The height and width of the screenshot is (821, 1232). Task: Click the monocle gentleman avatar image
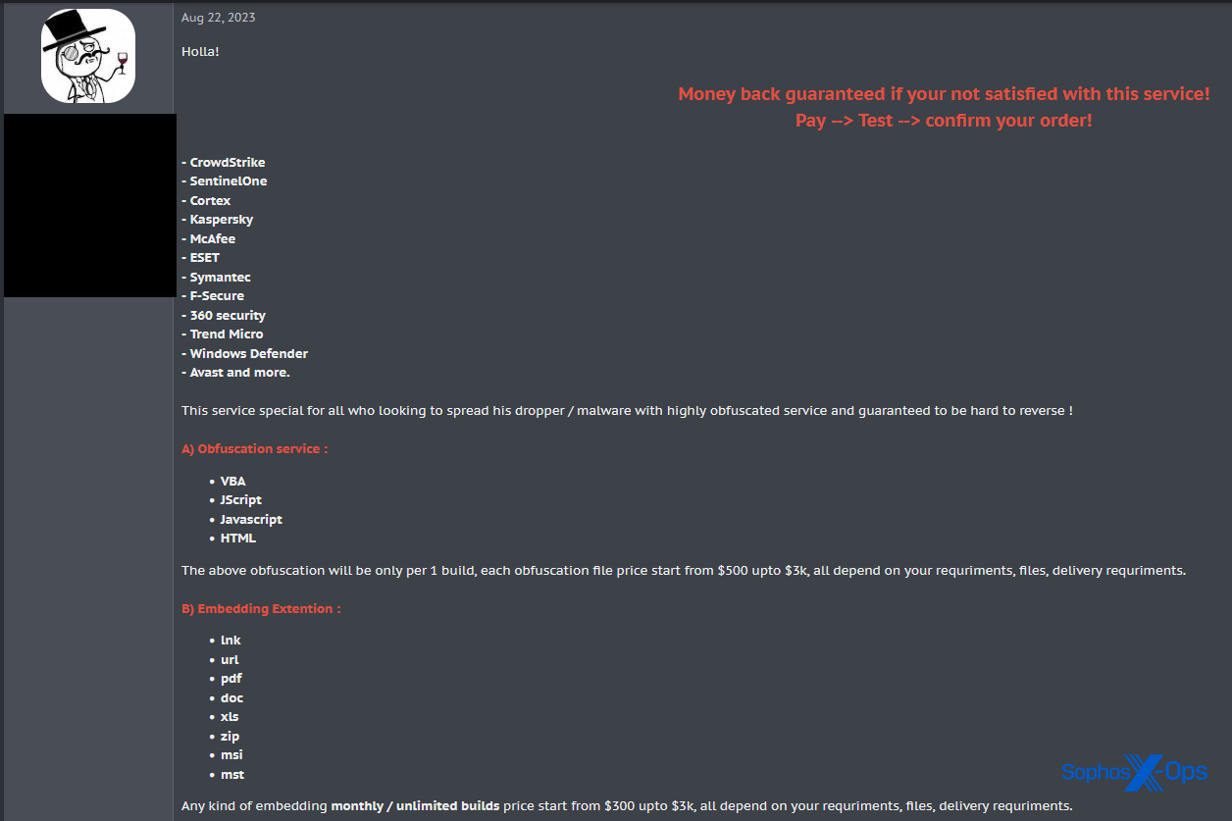[88, 56]
